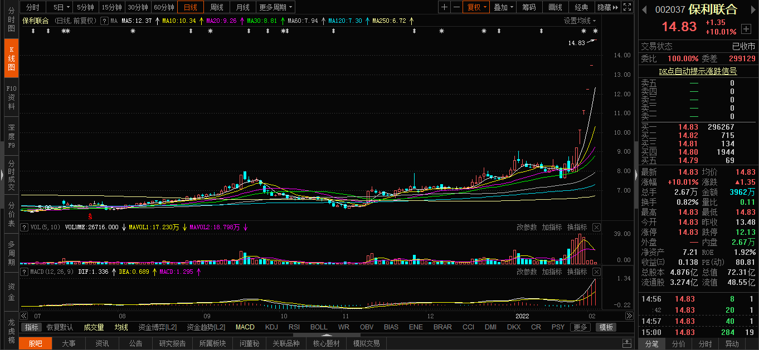Click the zoom-in plus button above chart
The width and height of the screenshot is (759, 350).
coord(444,7)
